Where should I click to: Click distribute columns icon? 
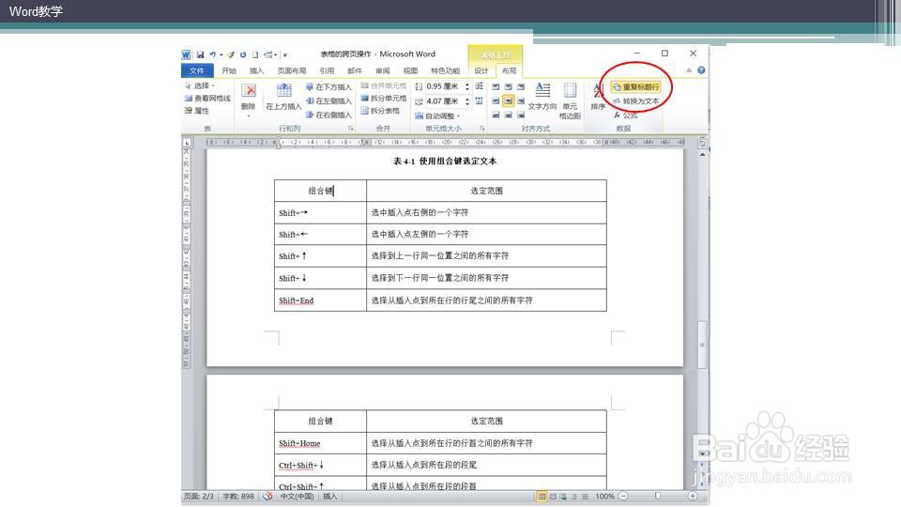480,101
